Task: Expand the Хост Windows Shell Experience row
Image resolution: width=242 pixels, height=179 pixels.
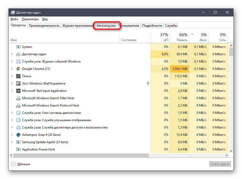Action: [12, 83]
